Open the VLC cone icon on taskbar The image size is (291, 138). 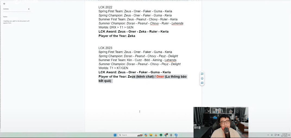[156, 135]
